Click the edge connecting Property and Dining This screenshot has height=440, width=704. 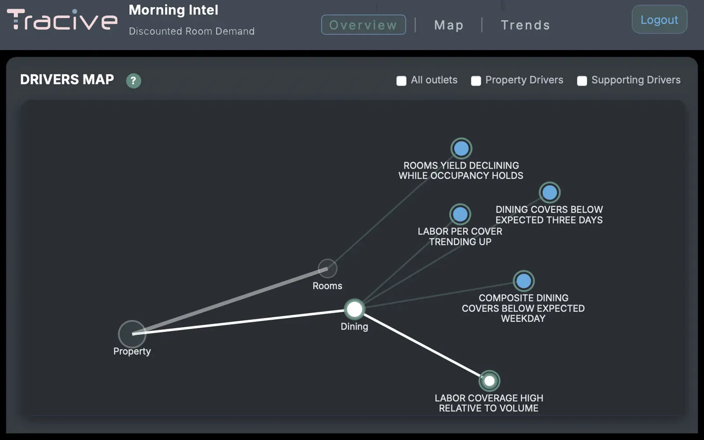[242, 322]
